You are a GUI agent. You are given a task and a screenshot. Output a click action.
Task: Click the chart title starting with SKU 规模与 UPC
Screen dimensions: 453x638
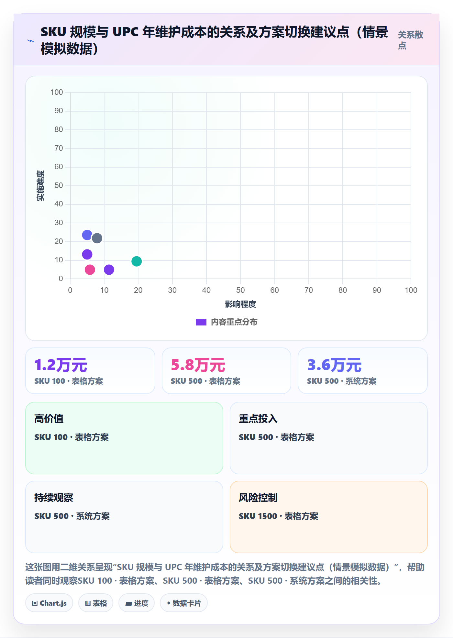(x=214, y=40)
